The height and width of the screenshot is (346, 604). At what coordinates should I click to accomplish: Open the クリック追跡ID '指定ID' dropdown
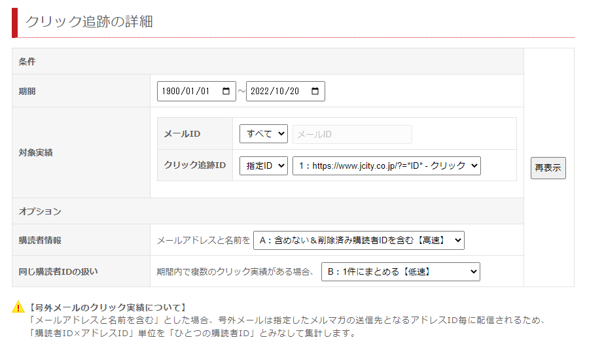(264, 166)
